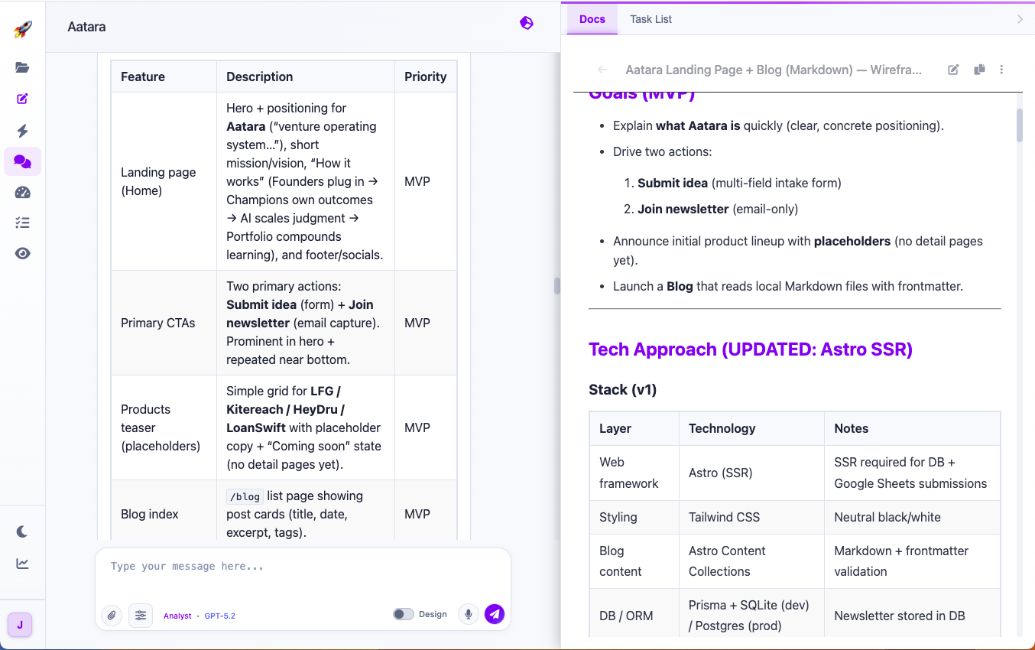Send message with the send button

click(x=495, y=614)
